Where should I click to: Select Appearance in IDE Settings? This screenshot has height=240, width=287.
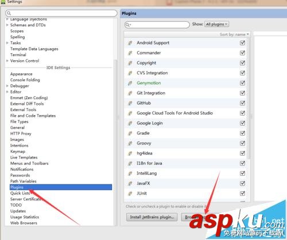click(21, 74)
